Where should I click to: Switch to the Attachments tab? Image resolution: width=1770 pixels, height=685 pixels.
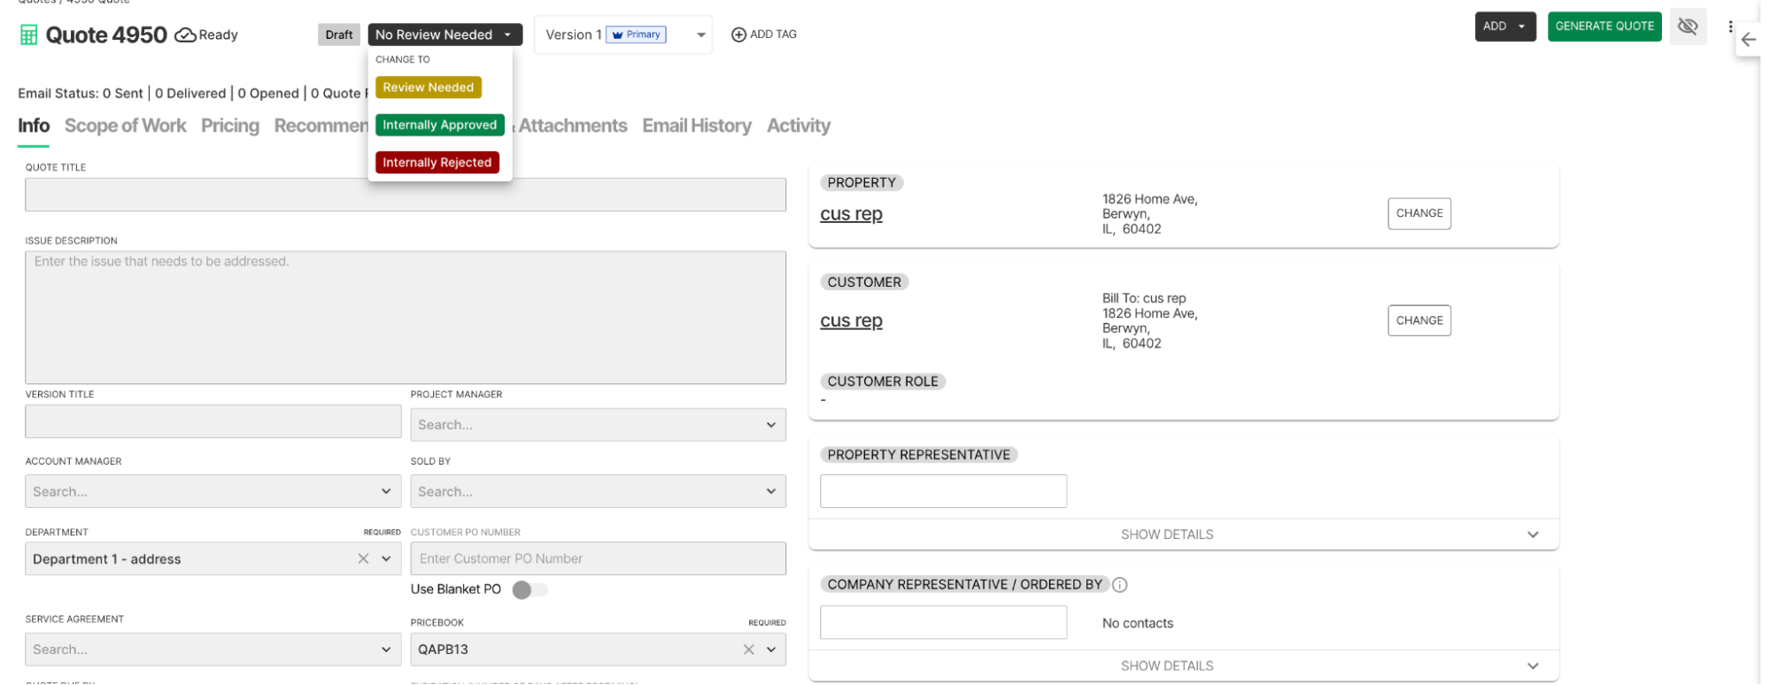573,126
